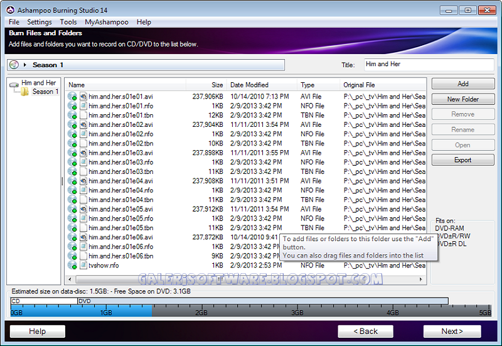Click the Estimated size on data-disc status text

click(x=101, y=291)
